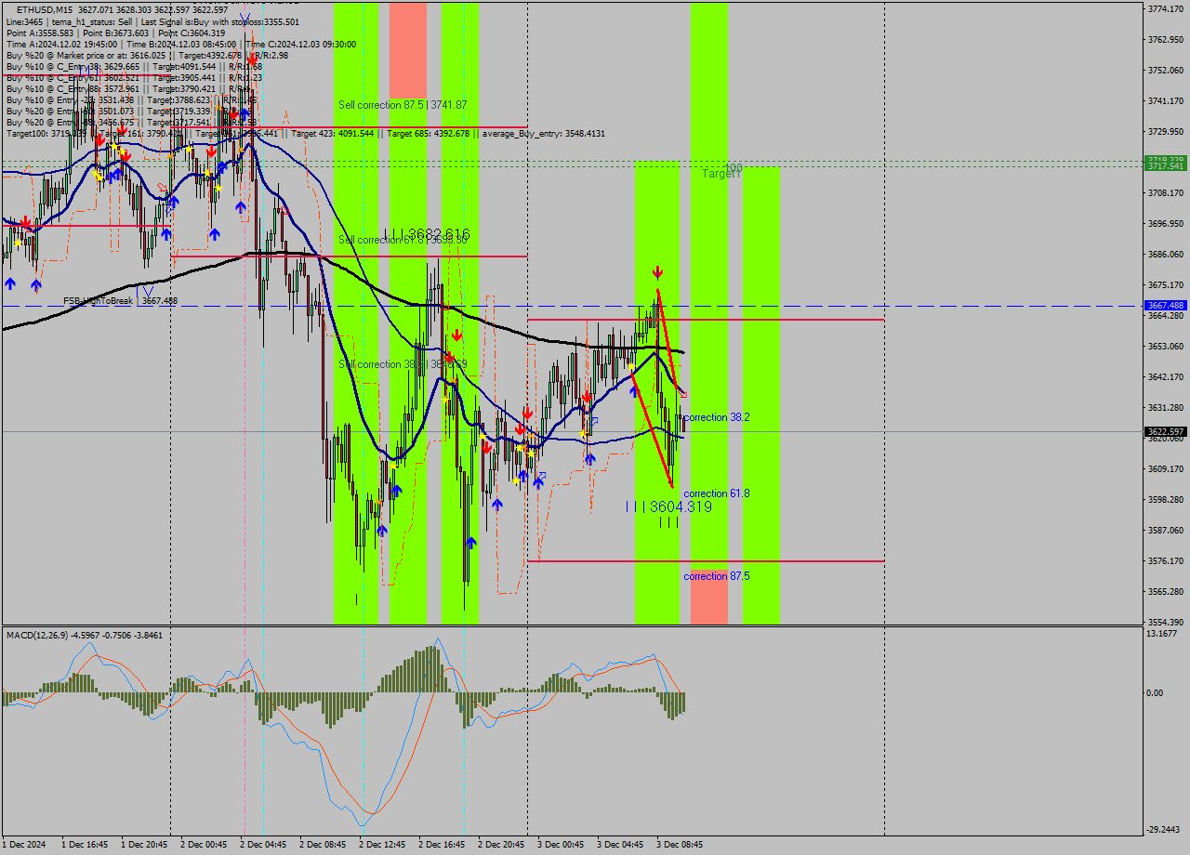
Task: Click the red sell arrow above the red trendline
Action: coord(657,272)
